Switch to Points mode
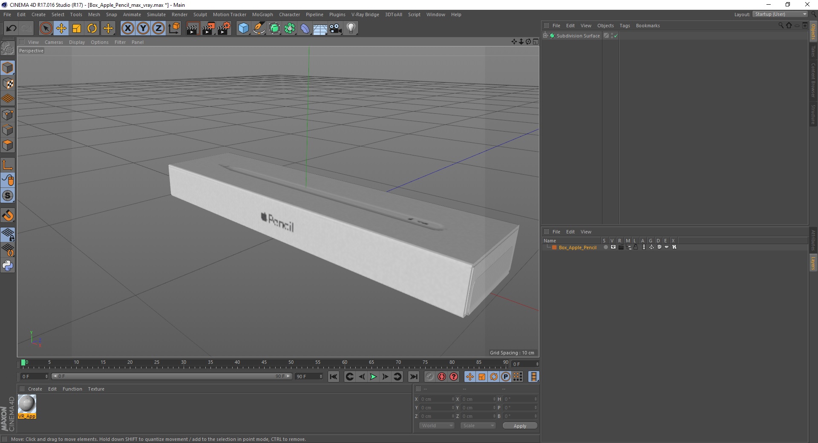Screen dimensions: 818x443 [8, 115]
